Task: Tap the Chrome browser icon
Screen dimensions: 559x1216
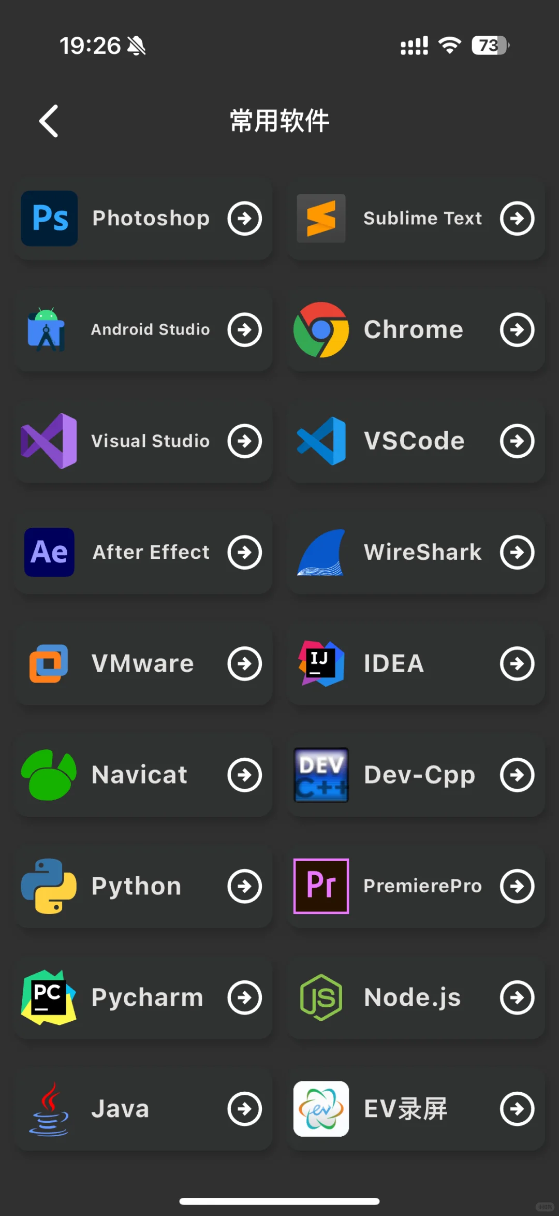Action: pos(321,329)
